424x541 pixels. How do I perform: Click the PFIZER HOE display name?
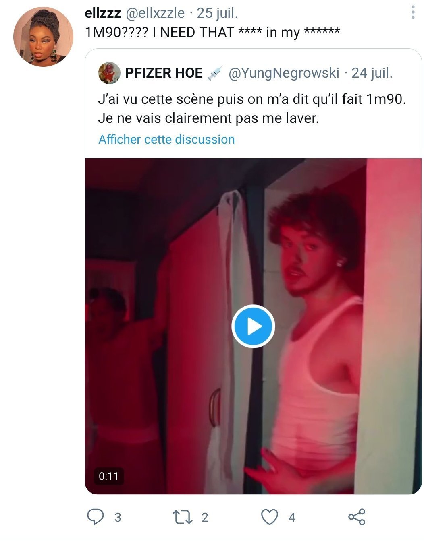[164, 73]
